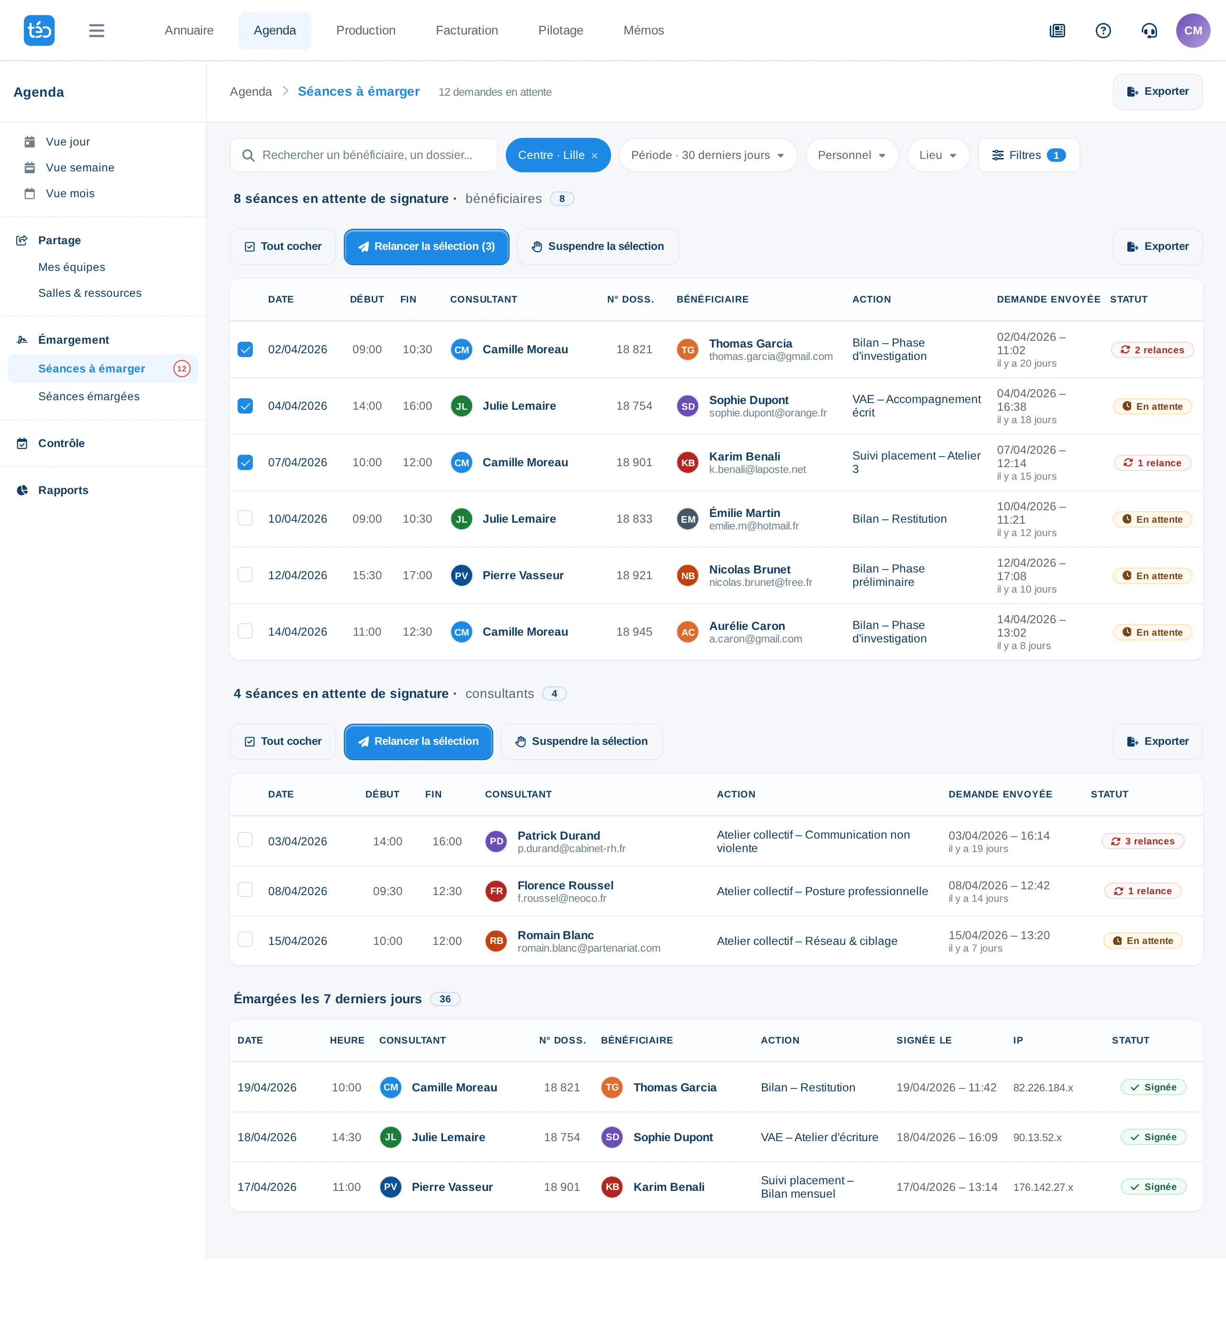Switch to the Pilotage tab
Image resolution: width=1226 pixels, height=1324 pixels.
click(x=561, y=31)
